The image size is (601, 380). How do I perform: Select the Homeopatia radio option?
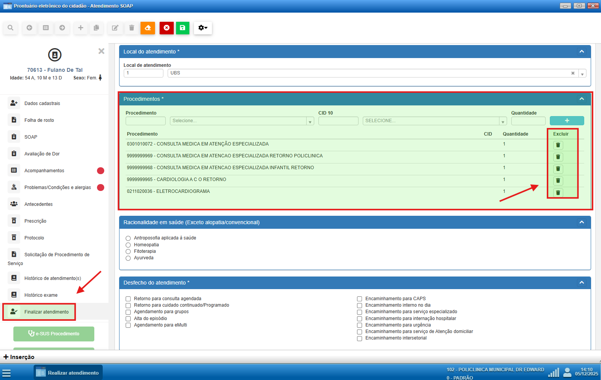(x=128, y=245)
